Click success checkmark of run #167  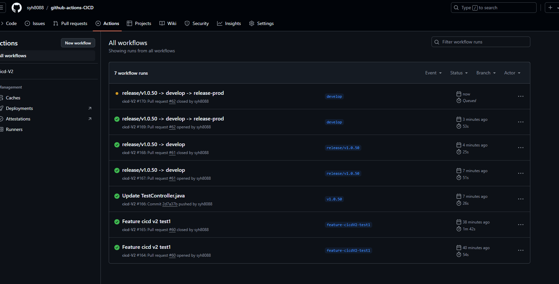117,170
